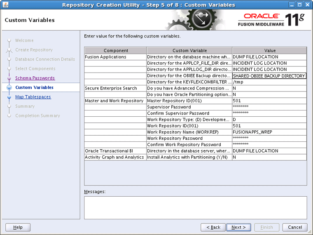This screenshot has width=313, height=235.
Task: Click Directory for the APPLLOG_DIR variable
Action: (189, 69)
